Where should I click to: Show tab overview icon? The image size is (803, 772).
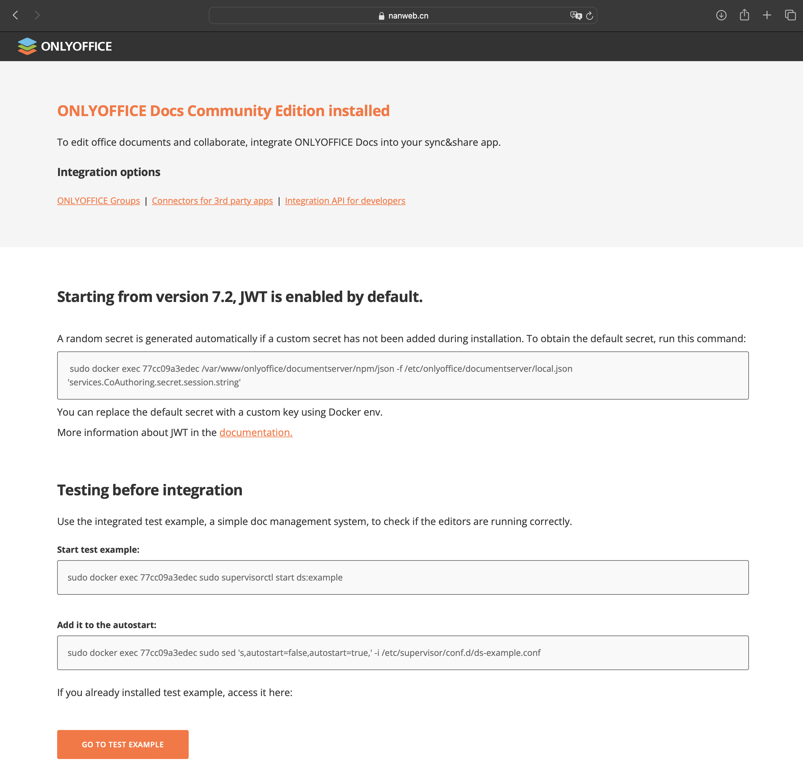(x=790, y=15)
